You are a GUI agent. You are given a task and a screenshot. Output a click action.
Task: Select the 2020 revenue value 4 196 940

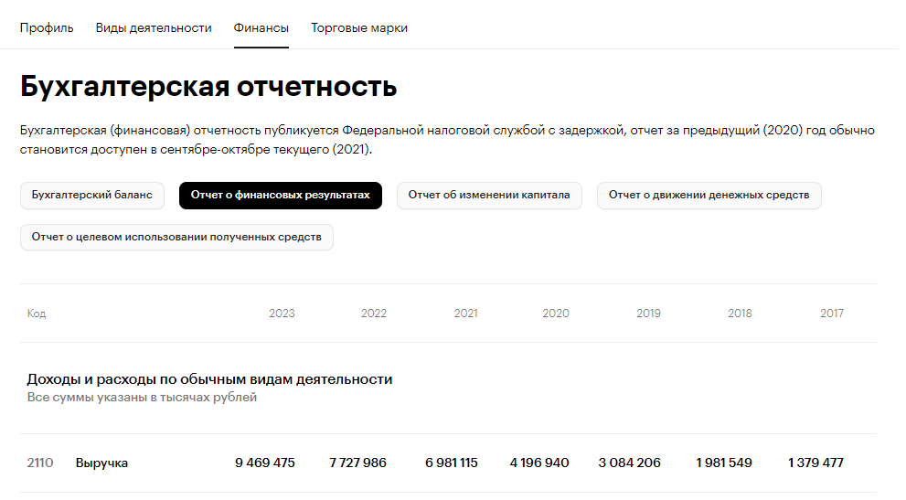539,463
